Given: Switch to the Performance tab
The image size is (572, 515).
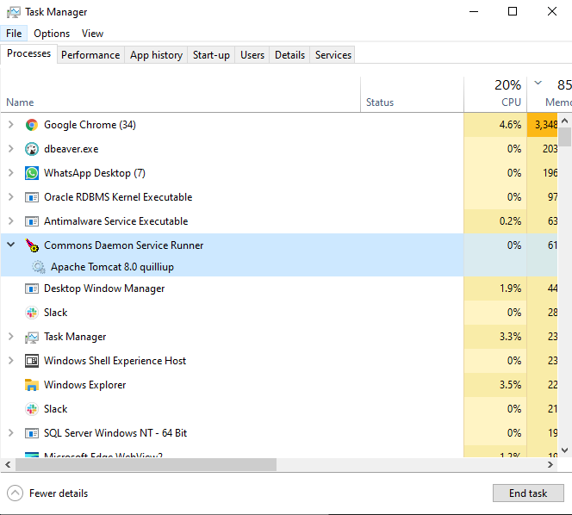Looking at the screenshot, I should (x=90, y=55).
